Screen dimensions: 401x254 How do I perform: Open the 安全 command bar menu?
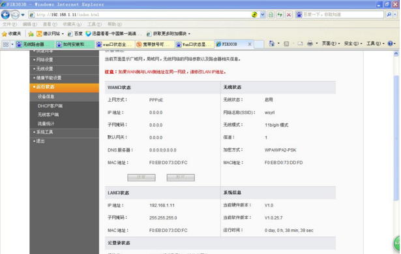(353, 44)
